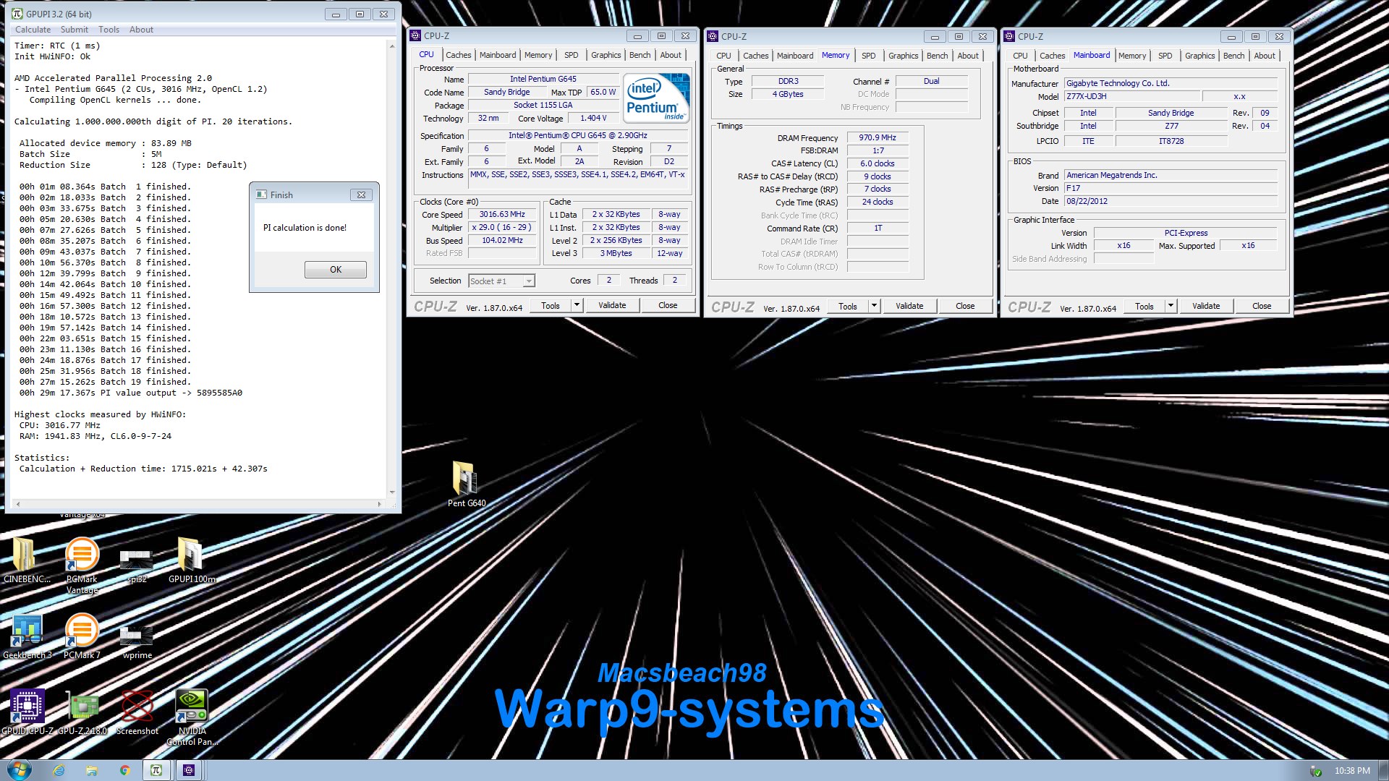
Task: Click the mainboard Model field Z77X-UD3H
Action: [x=1131, y=96]
